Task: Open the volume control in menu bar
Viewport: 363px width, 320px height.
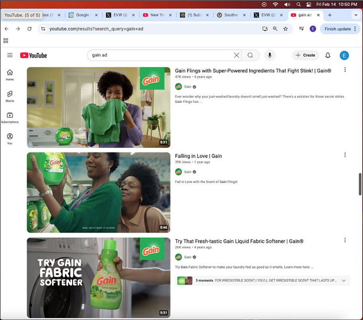Action: tap(287, 5)
